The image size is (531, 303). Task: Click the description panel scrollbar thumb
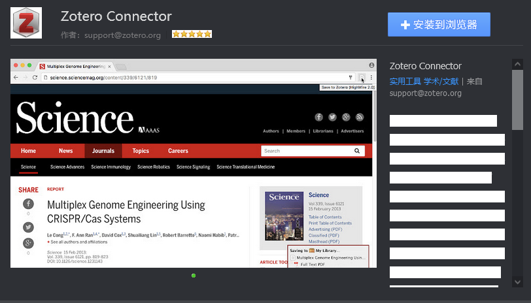point(517,100)
